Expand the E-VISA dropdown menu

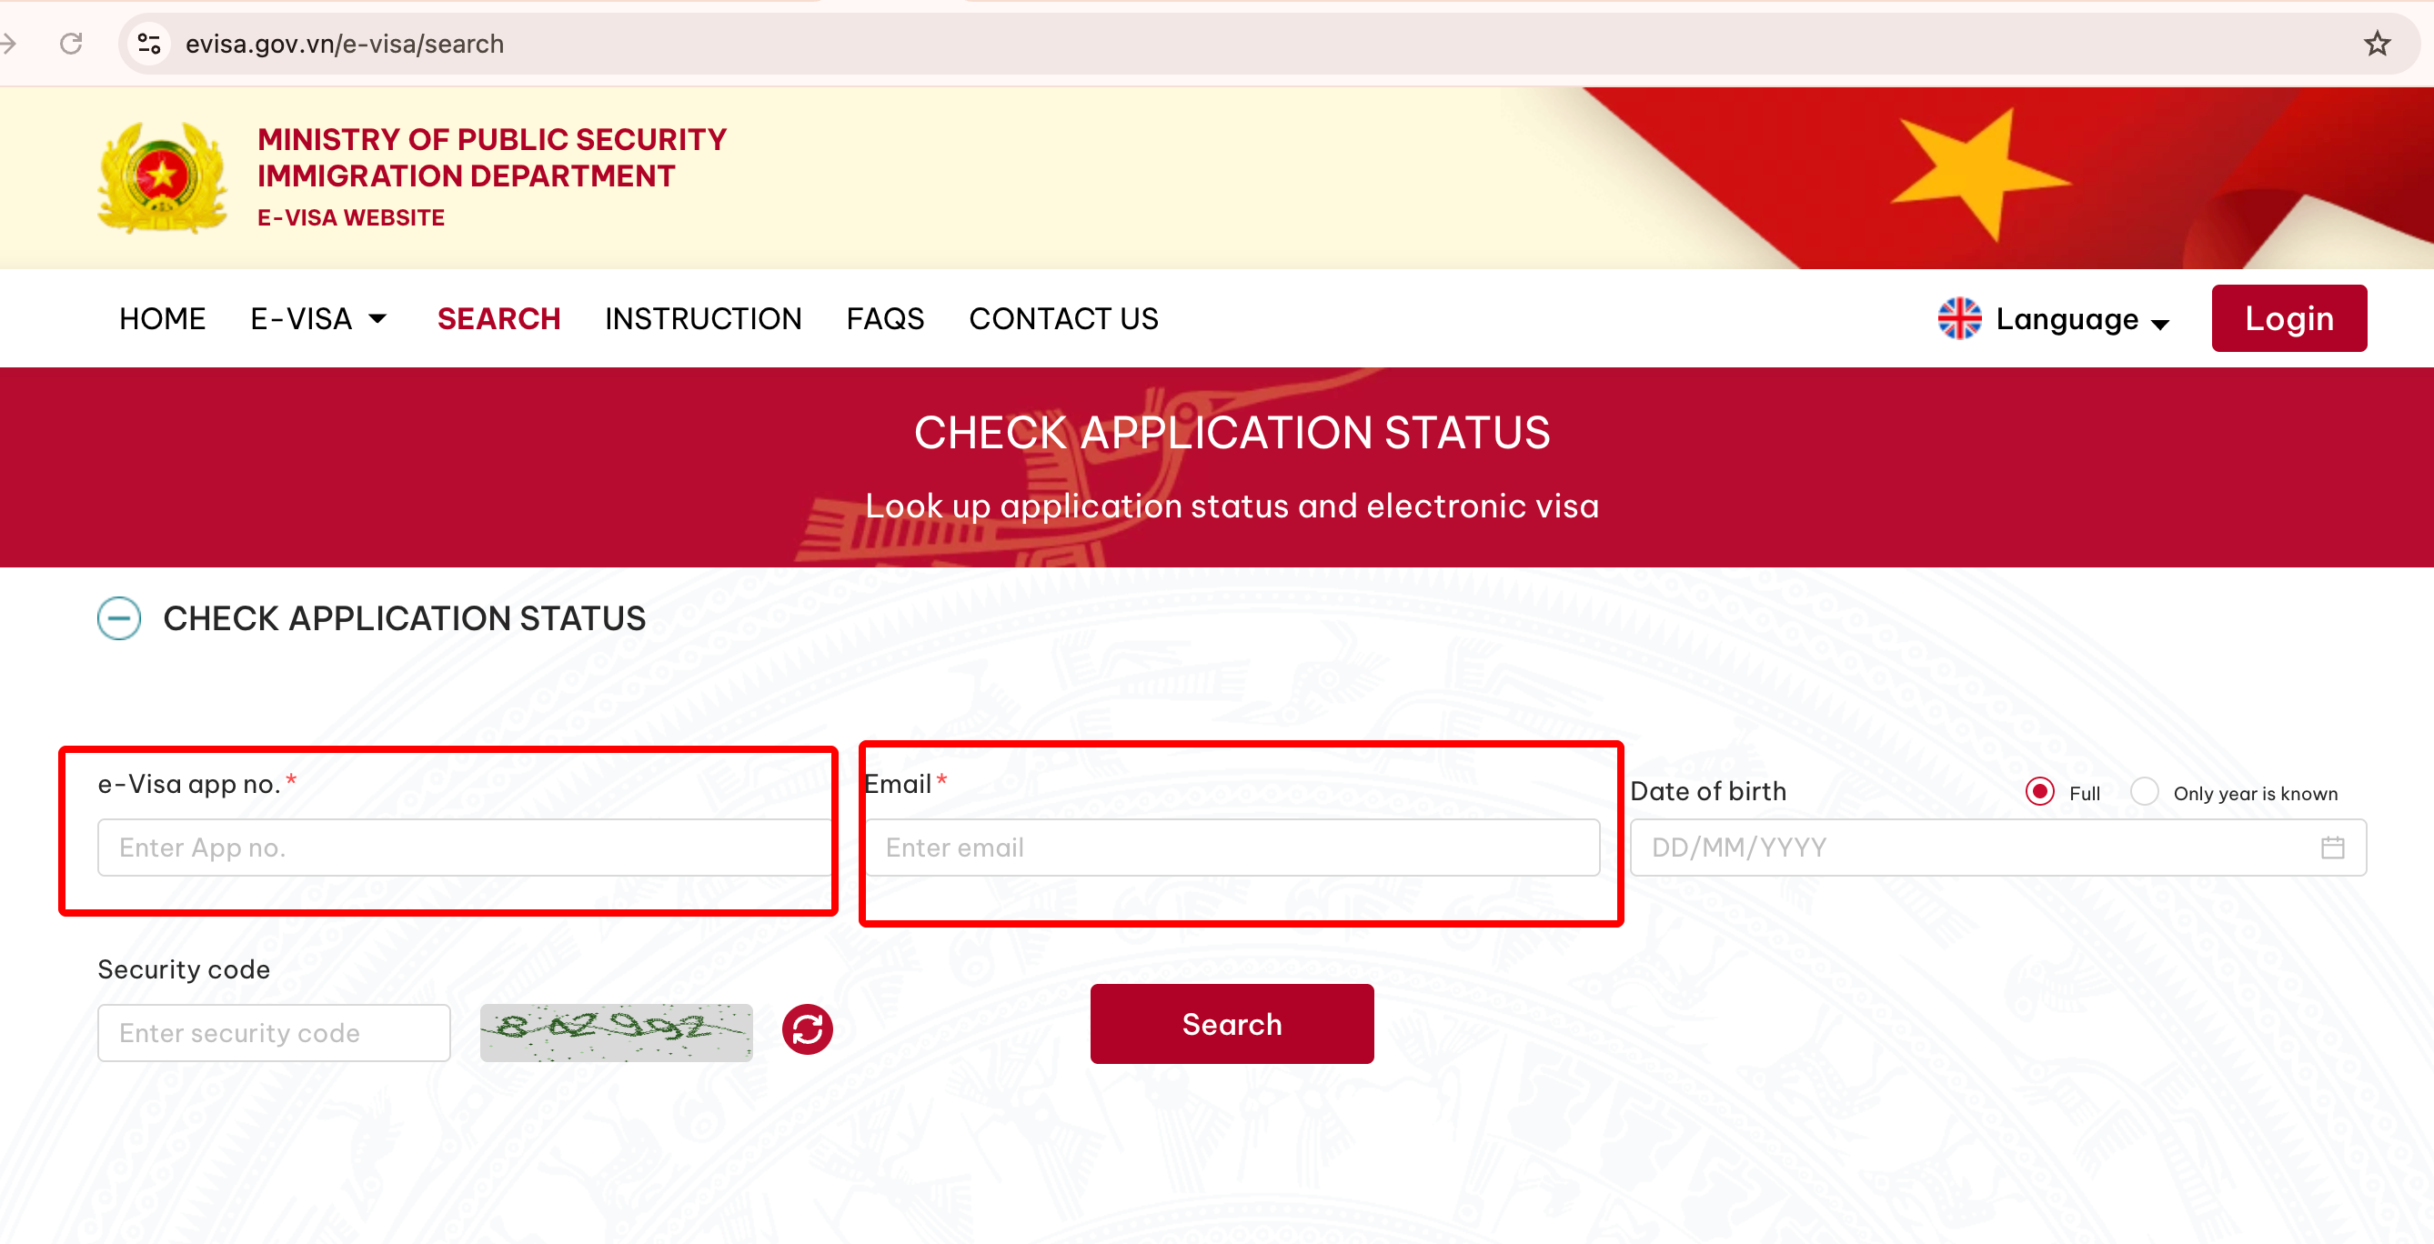(318, 319)
